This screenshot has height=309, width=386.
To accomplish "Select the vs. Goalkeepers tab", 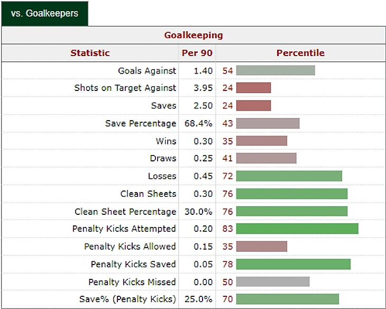I will coord(44,13).
